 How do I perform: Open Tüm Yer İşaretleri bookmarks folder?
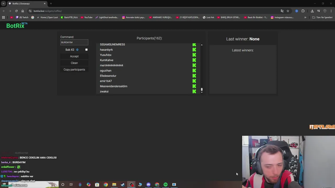point(322,17)
